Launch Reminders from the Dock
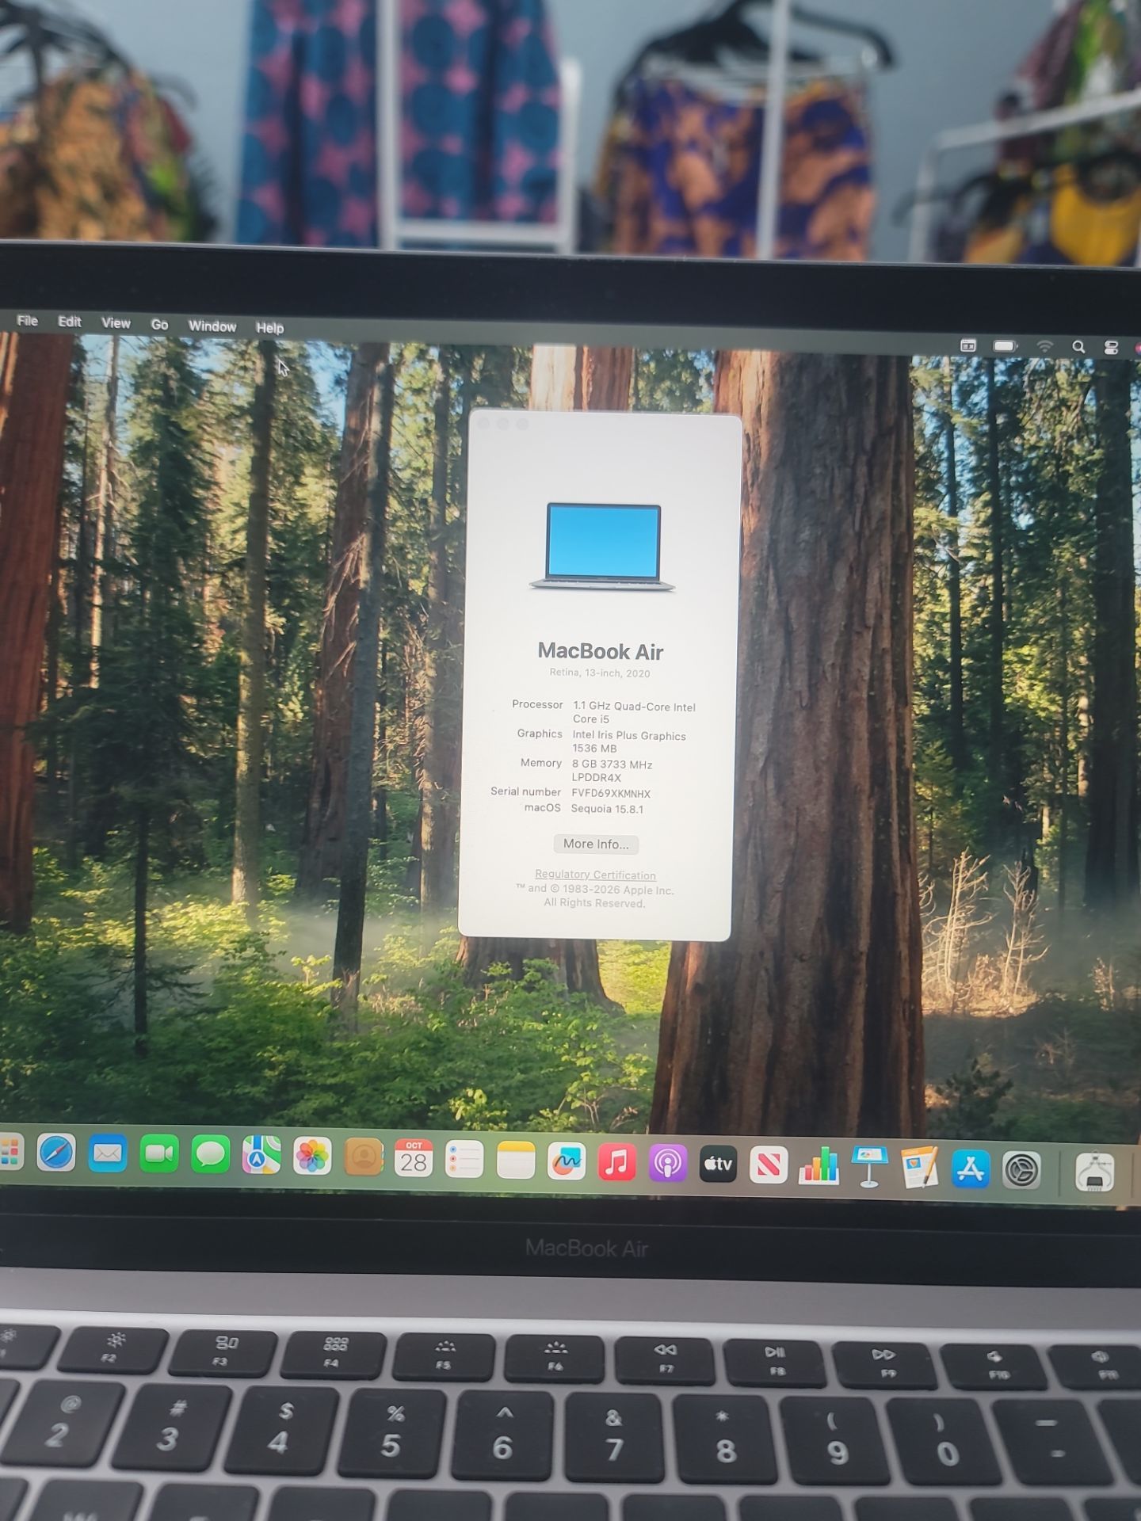This screenshot has height=1521, width=1141. tap(464, 1160)
